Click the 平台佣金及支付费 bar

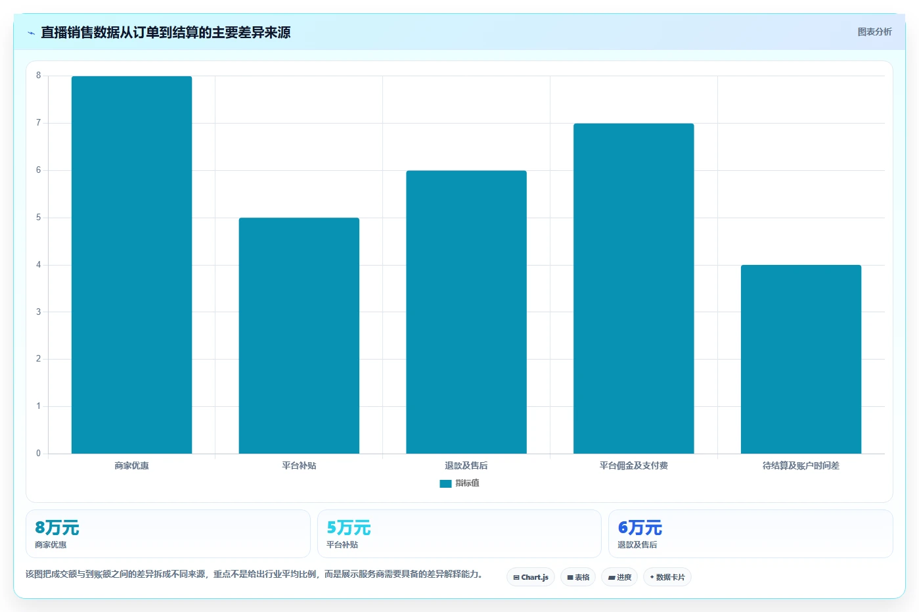634,289
